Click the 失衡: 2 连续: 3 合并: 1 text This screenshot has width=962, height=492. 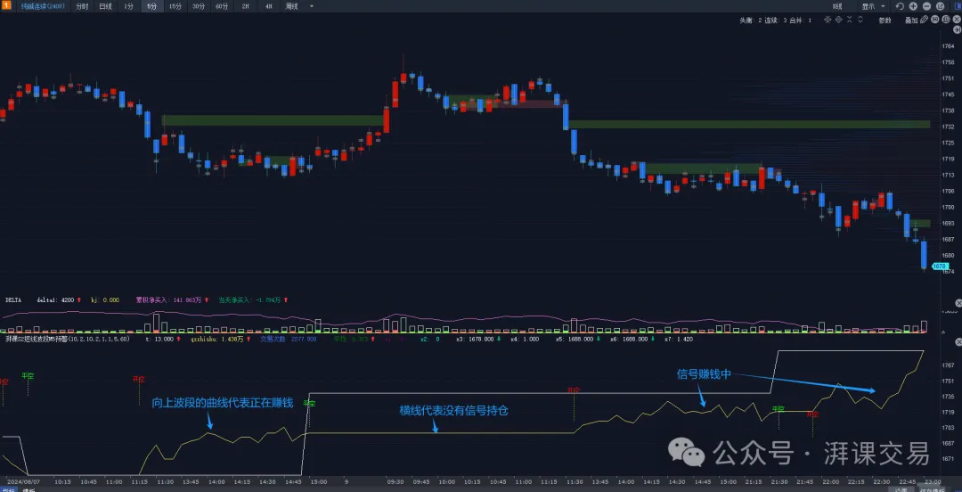[x=776, y=20]
